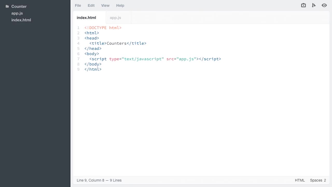332x187 pixels.
Task: Open the View menu
Action: [105, 5]
